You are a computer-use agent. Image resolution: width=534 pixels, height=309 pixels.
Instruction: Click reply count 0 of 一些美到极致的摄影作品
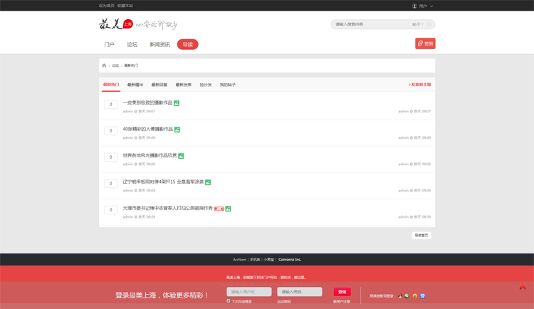[110, 104]
